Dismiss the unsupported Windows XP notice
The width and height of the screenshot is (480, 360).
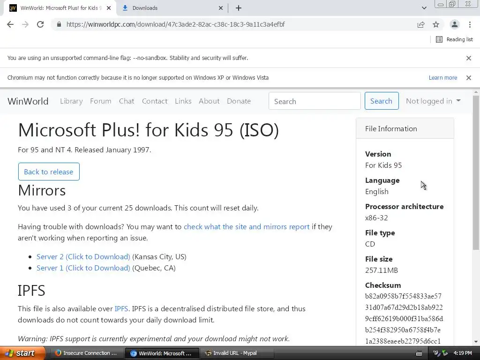coord(468,78)
